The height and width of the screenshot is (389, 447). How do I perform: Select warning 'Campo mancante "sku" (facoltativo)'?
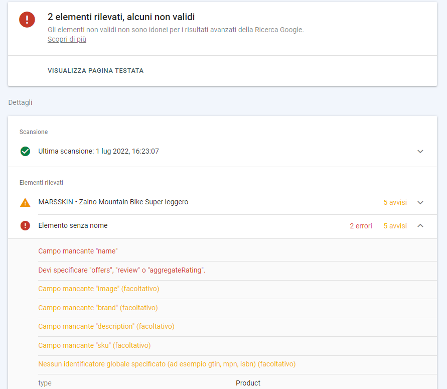pyautogui.click(x=94, y=345)
